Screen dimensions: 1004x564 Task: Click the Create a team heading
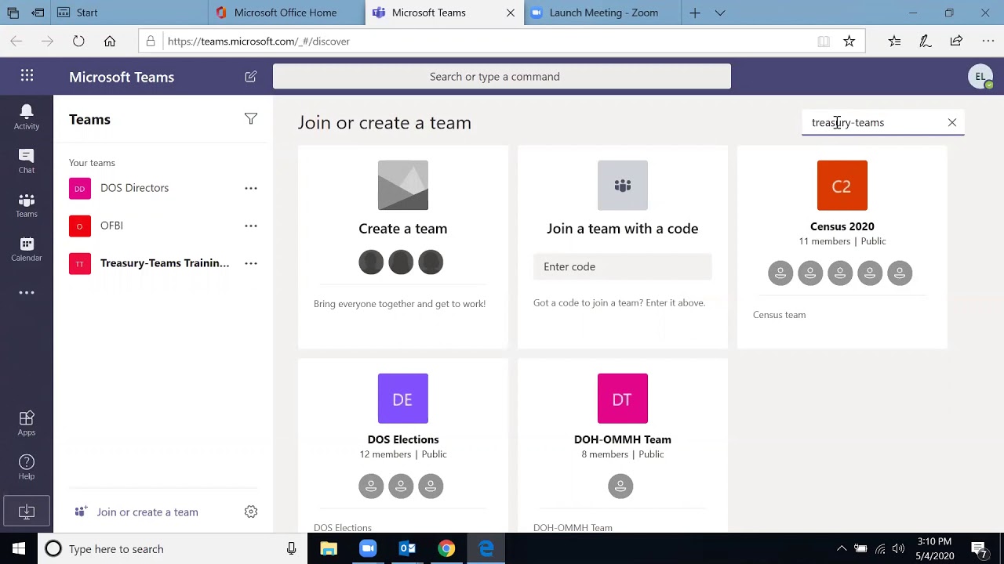pos(403,229)
